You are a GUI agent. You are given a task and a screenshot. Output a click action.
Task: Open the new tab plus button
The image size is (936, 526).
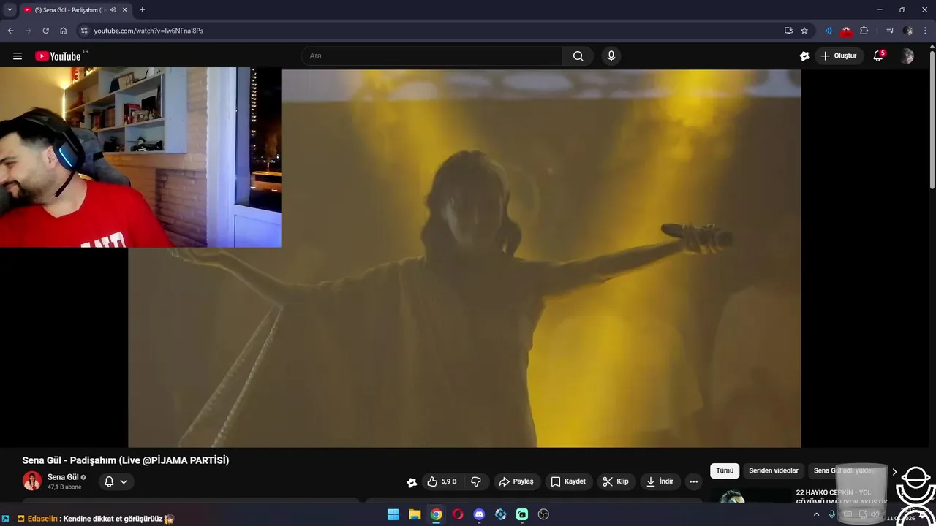point(142,9)
